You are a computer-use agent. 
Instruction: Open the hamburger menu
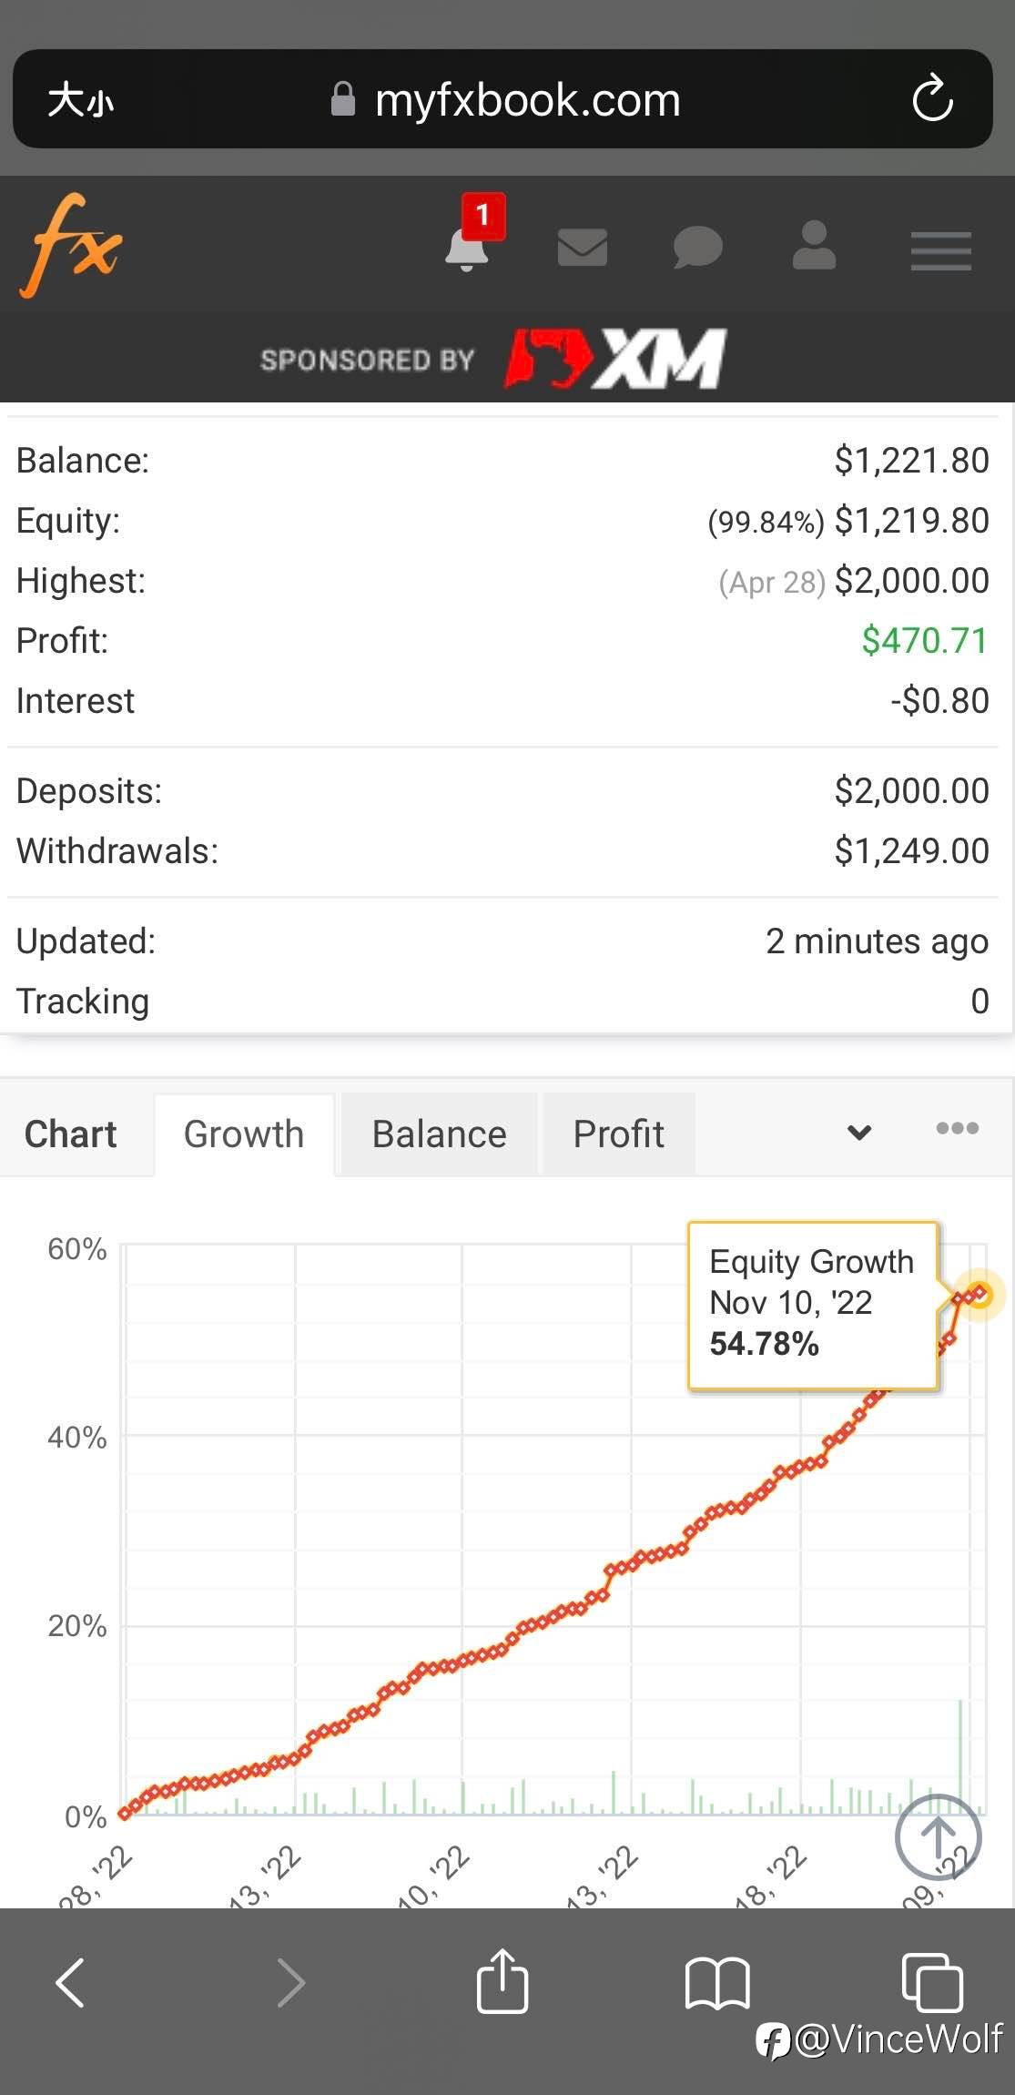click(x=940, y=251)
